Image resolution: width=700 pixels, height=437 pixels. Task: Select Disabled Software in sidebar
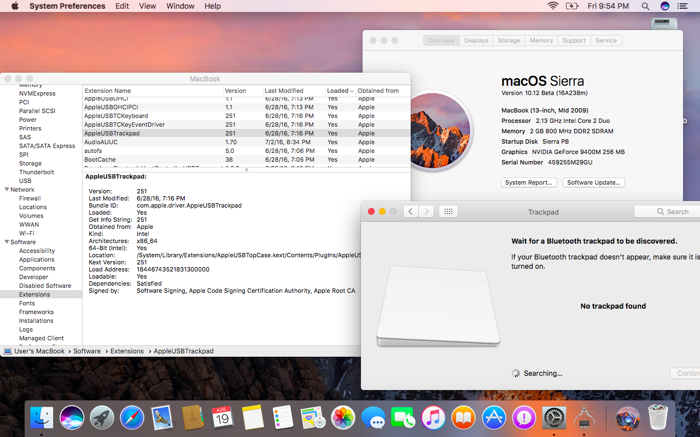(45, 286)
